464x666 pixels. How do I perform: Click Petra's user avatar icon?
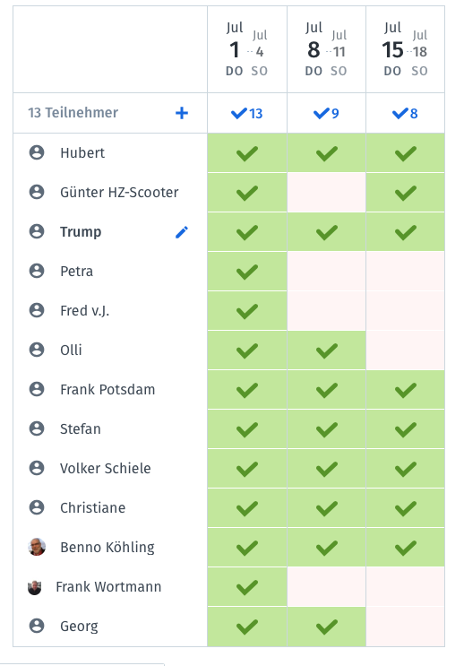tap(37, 271)
